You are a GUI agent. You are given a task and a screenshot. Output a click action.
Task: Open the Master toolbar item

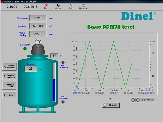point(71,7)
